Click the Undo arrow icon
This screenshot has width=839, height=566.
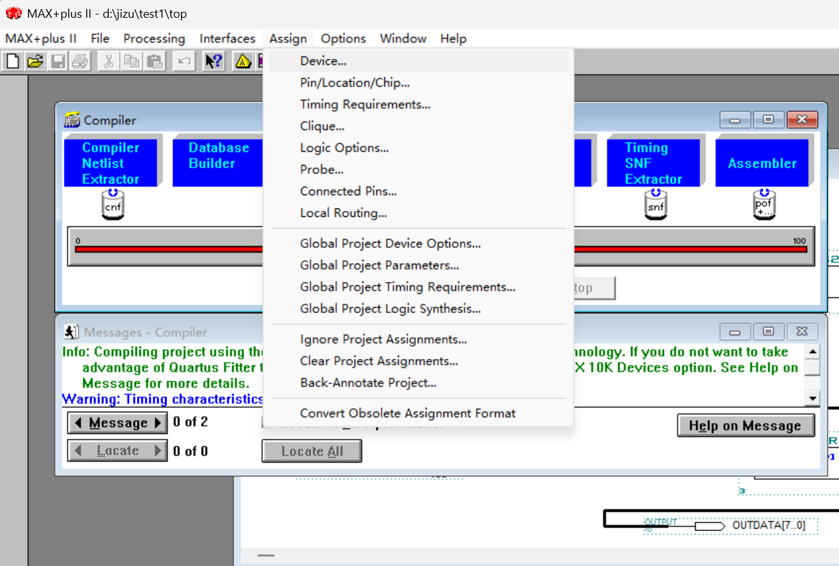point(184,61)
